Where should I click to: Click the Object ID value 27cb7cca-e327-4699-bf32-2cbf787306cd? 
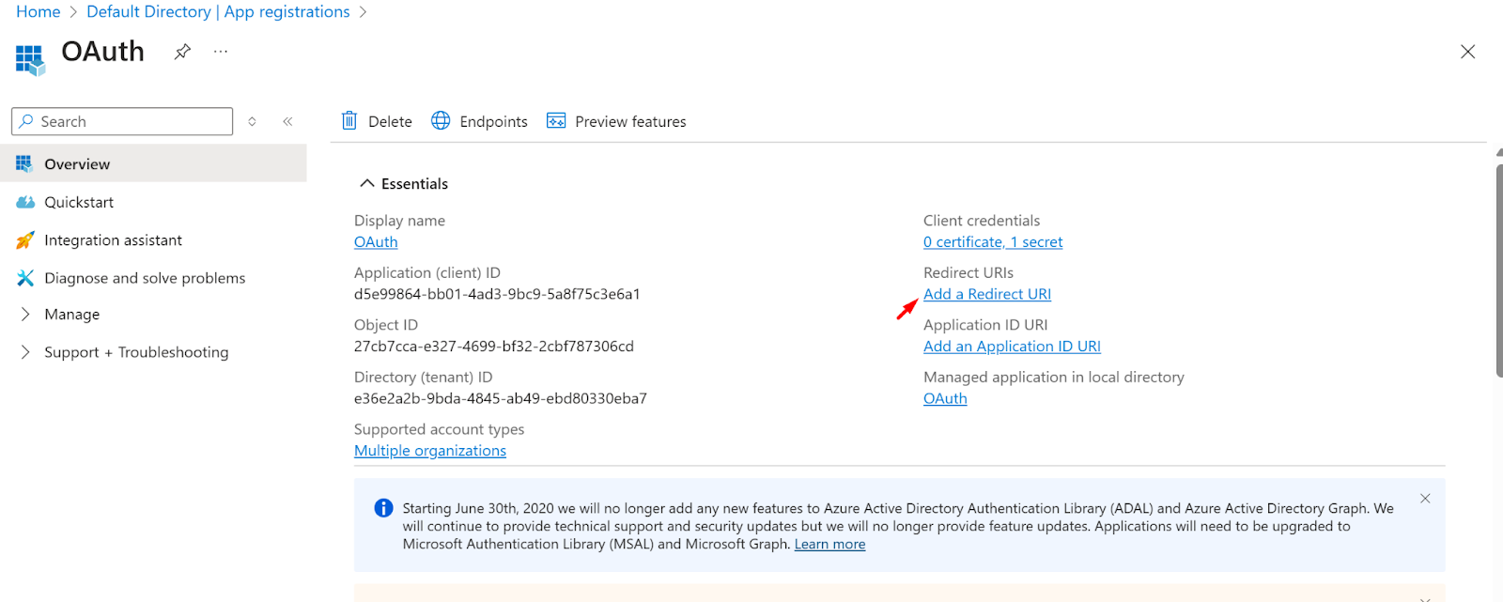click(494, 347)
